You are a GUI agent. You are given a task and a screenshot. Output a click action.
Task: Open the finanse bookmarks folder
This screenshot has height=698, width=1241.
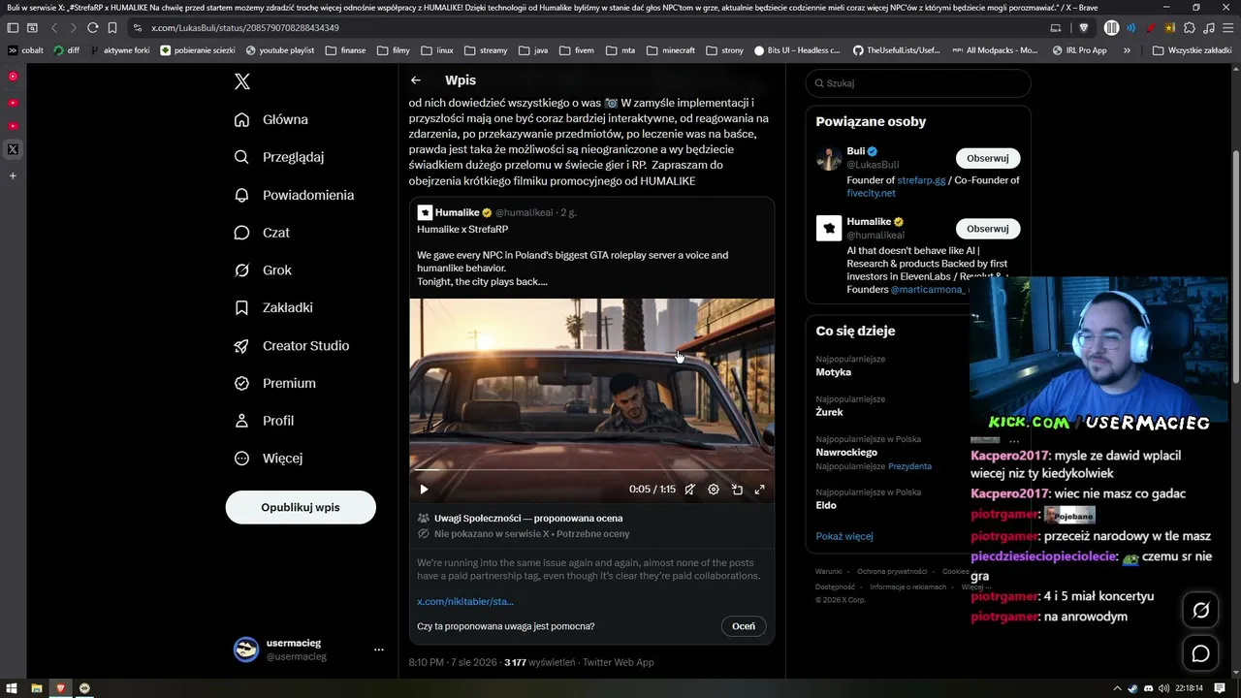tap(346, 50)
